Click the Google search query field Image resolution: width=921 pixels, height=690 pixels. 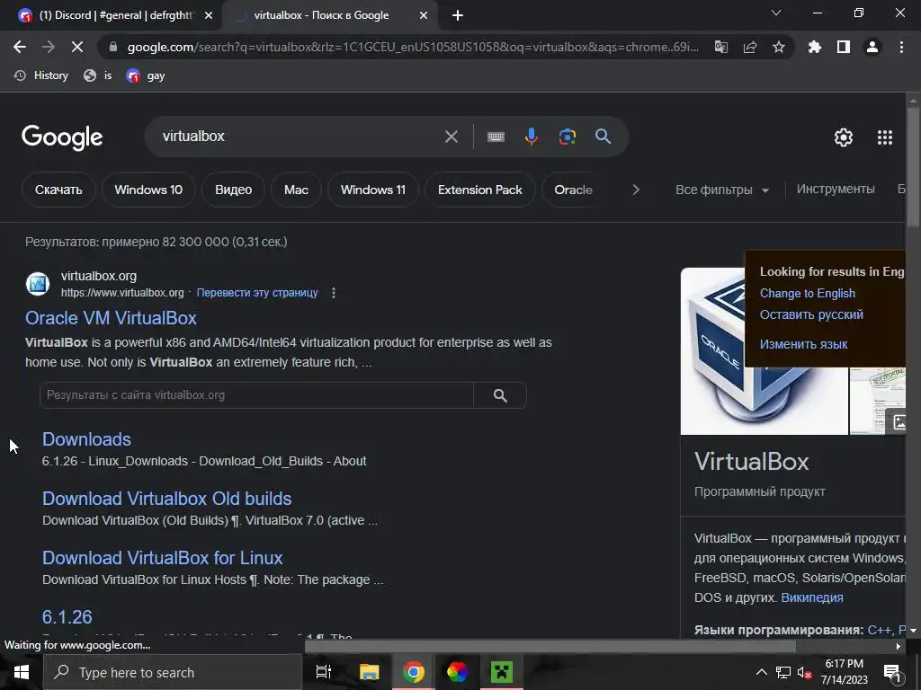click(300, 137)
